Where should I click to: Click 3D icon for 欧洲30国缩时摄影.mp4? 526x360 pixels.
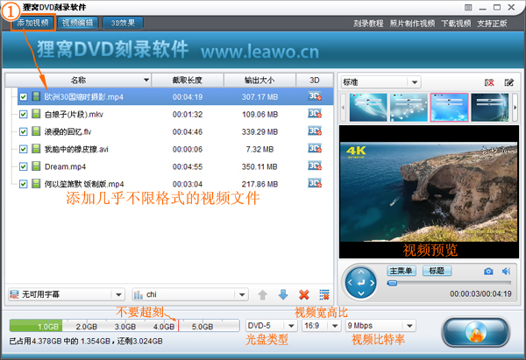pyautogui.click(x=315, y=96)
